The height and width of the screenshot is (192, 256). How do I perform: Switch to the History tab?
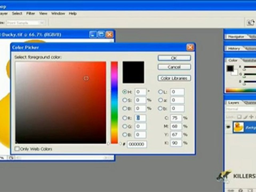tap(234, 49)
